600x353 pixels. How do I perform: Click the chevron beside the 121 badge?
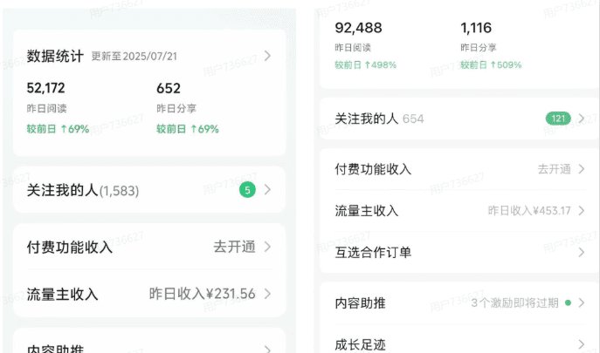(582, 118)
